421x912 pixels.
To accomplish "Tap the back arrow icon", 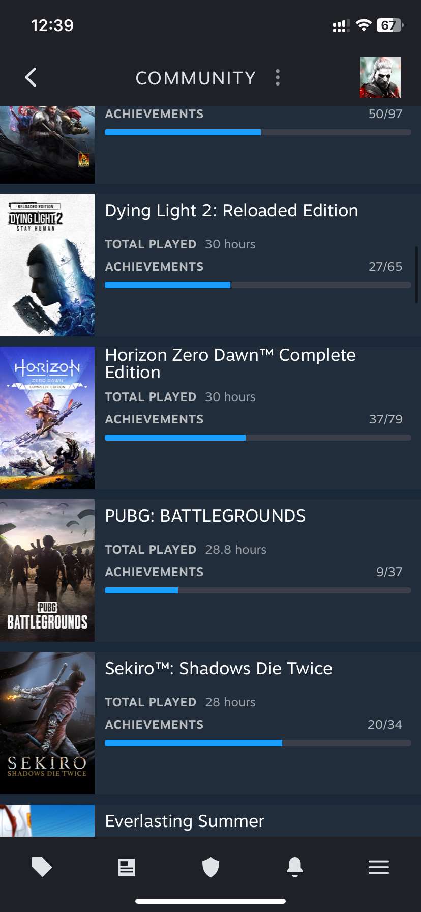I will [31, 77].
